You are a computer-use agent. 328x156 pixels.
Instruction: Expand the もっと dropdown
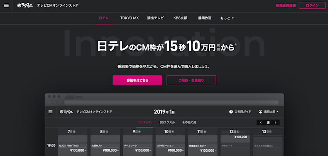[x=227, y=18]
